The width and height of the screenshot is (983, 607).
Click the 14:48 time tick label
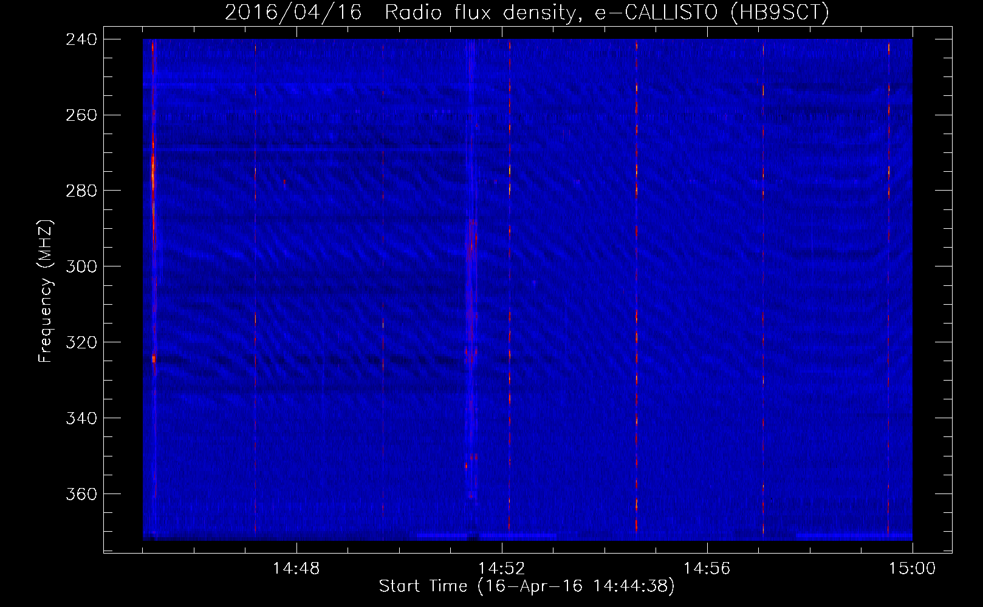tap(296, 569)
